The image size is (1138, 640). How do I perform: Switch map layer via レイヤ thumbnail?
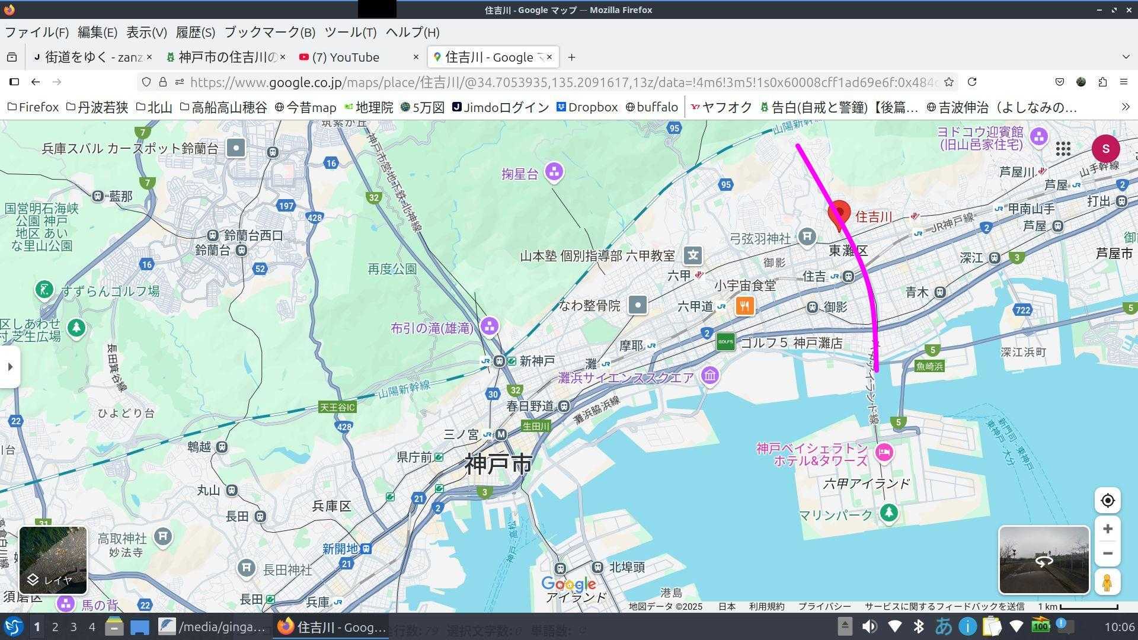pos(53,560)
